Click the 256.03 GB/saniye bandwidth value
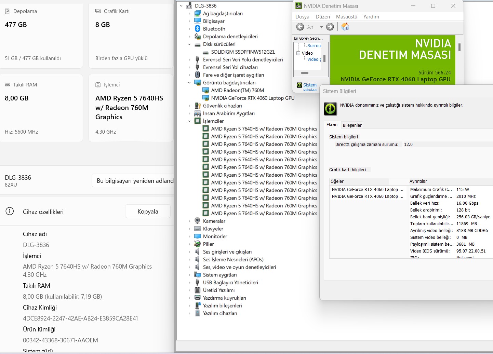This screenshot has width=493, height=354. tap(473, 217)
